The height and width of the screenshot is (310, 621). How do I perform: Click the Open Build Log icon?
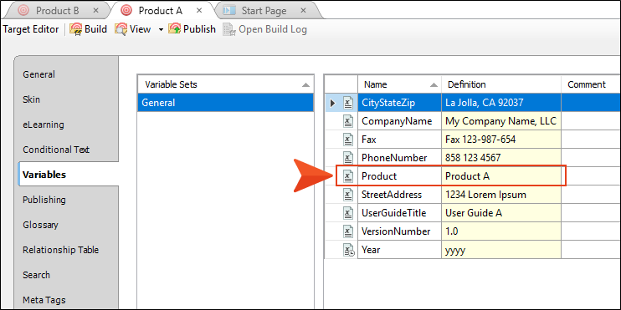229,29
